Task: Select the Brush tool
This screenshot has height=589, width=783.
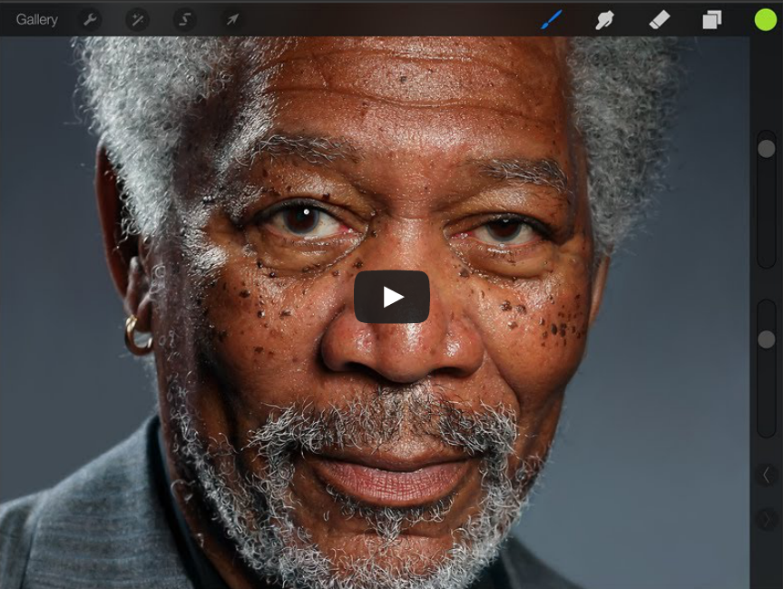Action: tap(552, 19)
